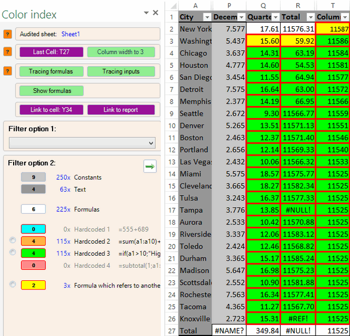This screenshot has height=336, width=350.
Task: Select column P header
Action: (229, 5)
